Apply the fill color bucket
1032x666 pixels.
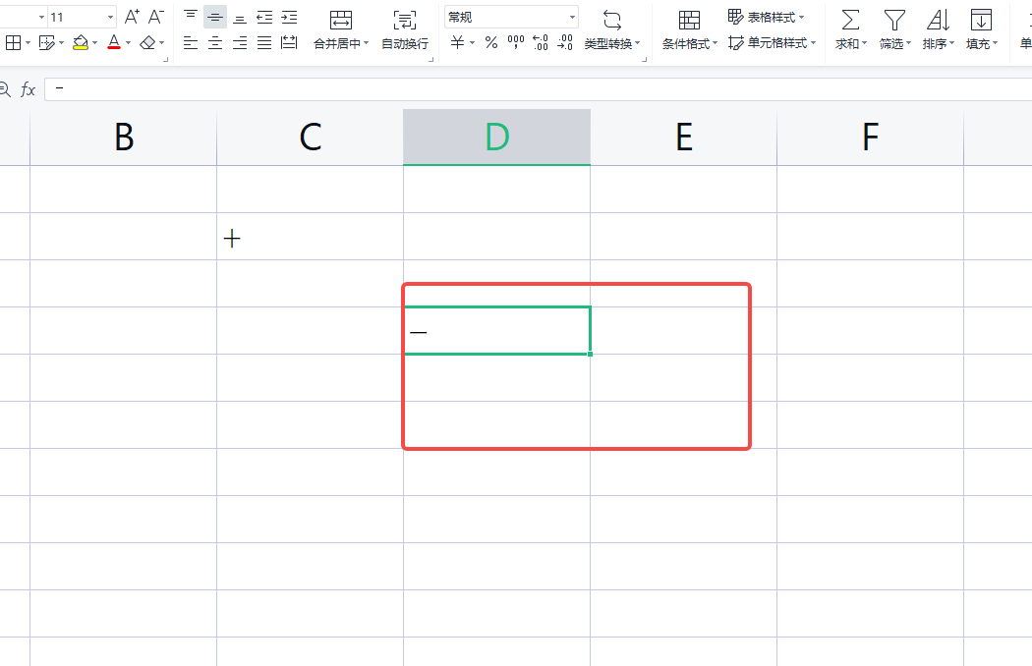81,42
